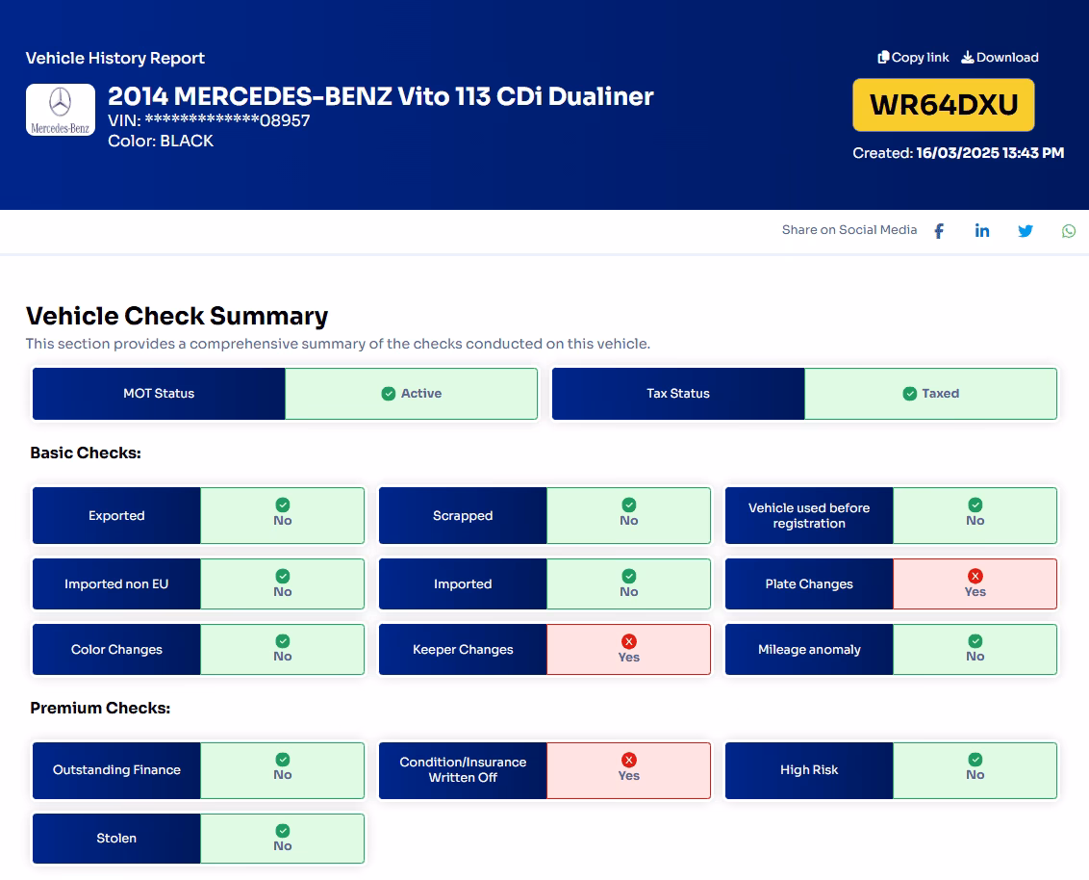The width and height of the screenshot is (1089, 880).
Task: Click the green check icon for MOT Status
Action: click(x=389, y=393)
